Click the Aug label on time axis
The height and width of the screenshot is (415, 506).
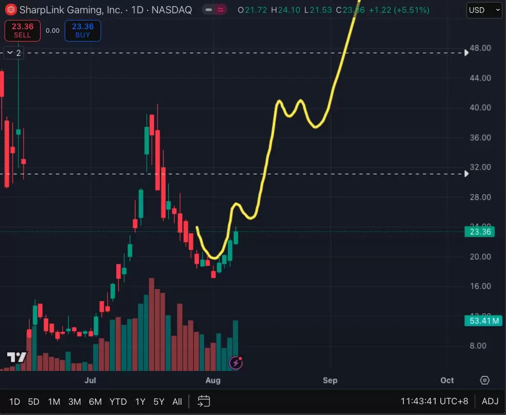click(x=213, y=380)
